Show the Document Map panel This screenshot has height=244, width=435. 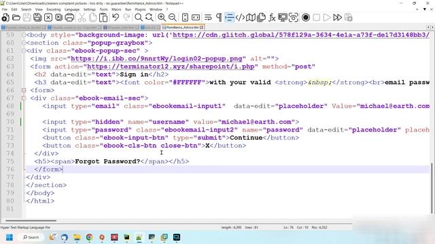tap(251, 18)
